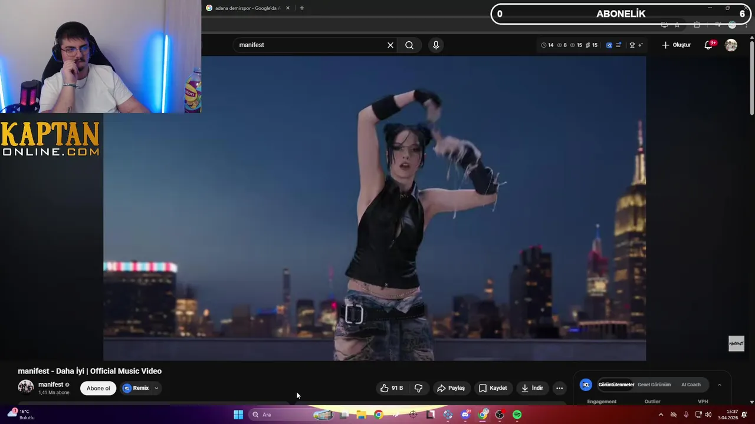Open the more actions three-dot menu
Screen dimensions: 755x424
coord(559,388)
